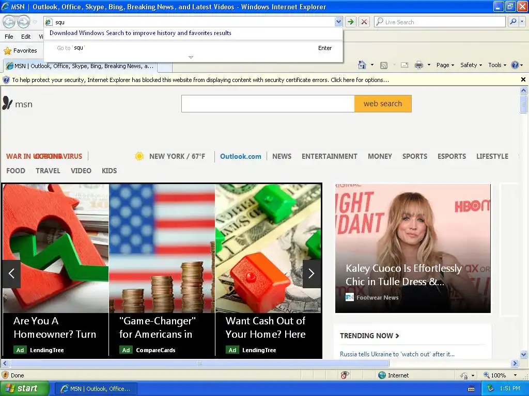Screen dimensions: 529x396
Task: Click the red Stop loading button
Action: pos(364,22)
